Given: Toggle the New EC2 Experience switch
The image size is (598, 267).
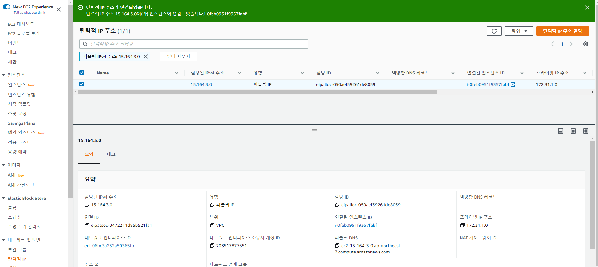Looking at the screenshot, I should click(7, 7).
